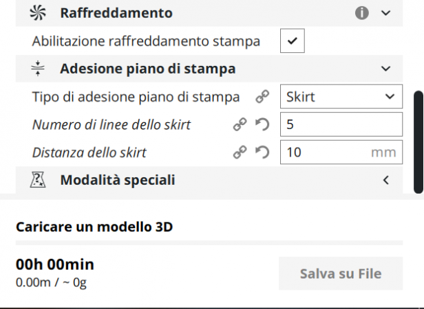Toggle Abilitazione raffreddamento stampa checkbox

click(x=292, y=41)
